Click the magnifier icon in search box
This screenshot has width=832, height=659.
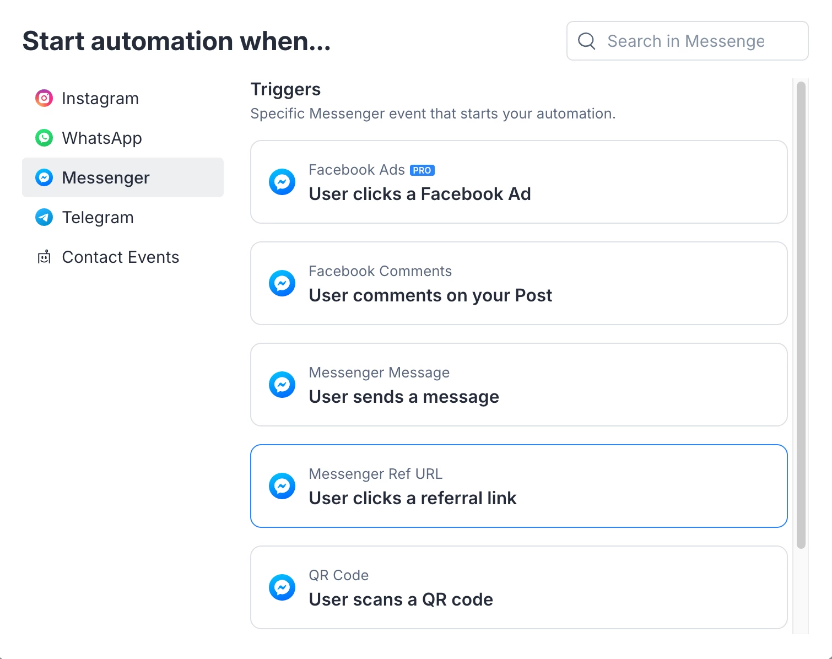(587, 41)
